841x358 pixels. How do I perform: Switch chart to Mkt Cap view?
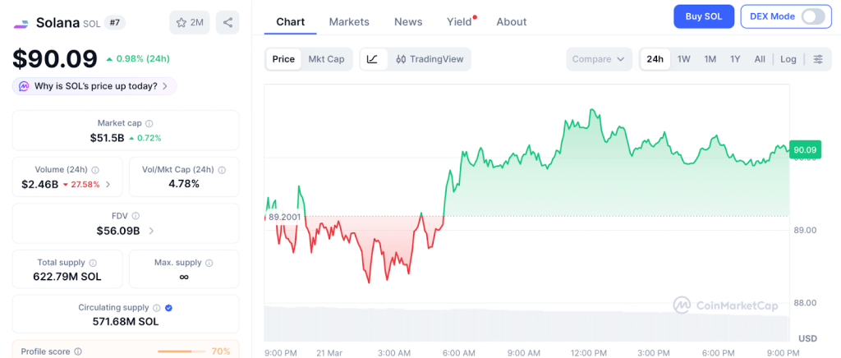pyautogui.click(x=326, y=59)
